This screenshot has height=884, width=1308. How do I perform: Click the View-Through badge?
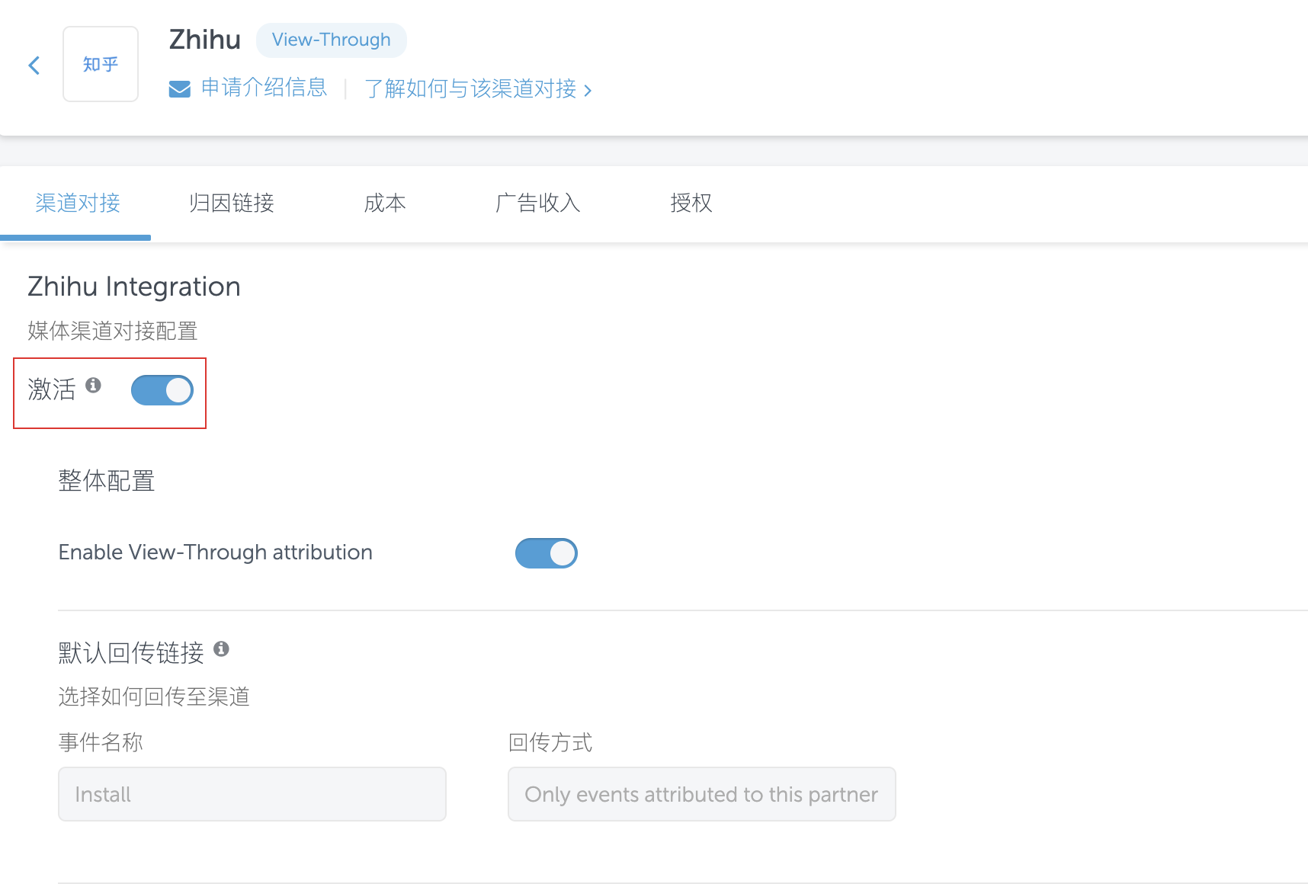pos(332,40)
